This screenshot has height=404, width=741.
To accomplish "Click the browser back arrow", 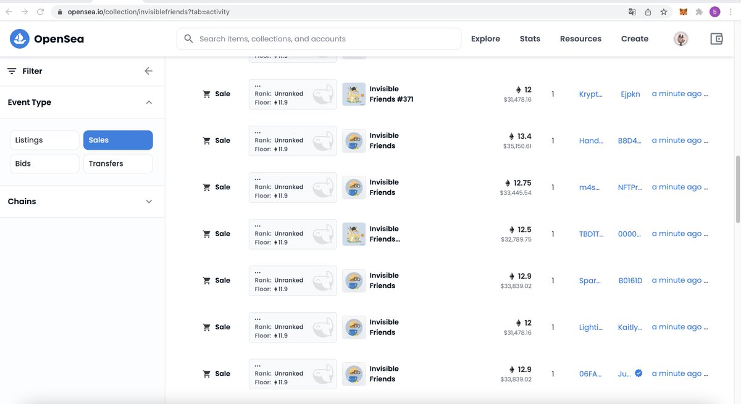I will (9, 12).
